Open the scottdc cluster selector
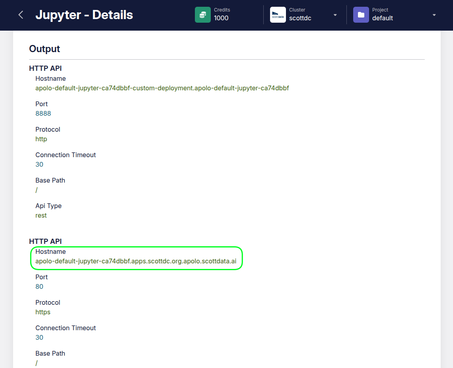 click(x=300, y=18)
